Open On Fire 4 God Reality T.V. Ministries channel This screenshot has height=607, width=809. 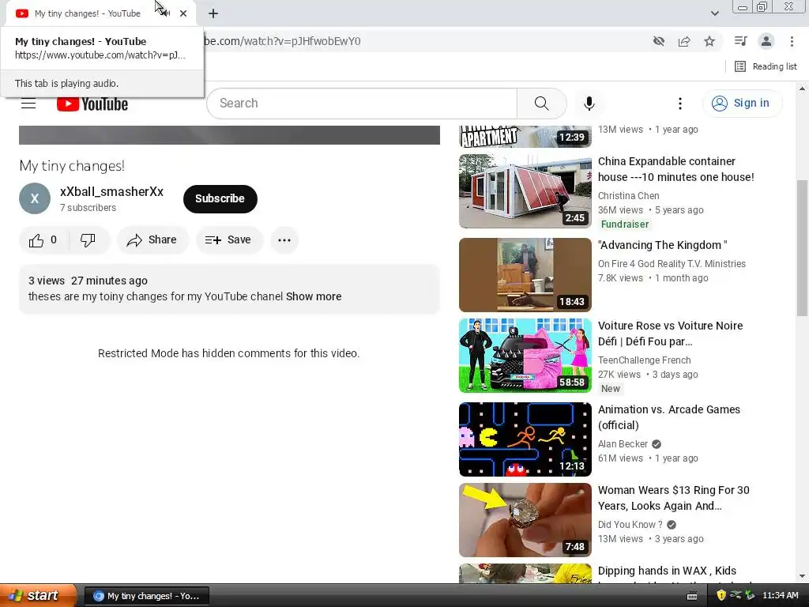coord(672,264)
